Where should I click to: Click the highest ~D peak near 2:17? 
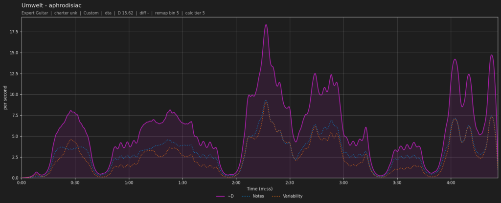266,25
